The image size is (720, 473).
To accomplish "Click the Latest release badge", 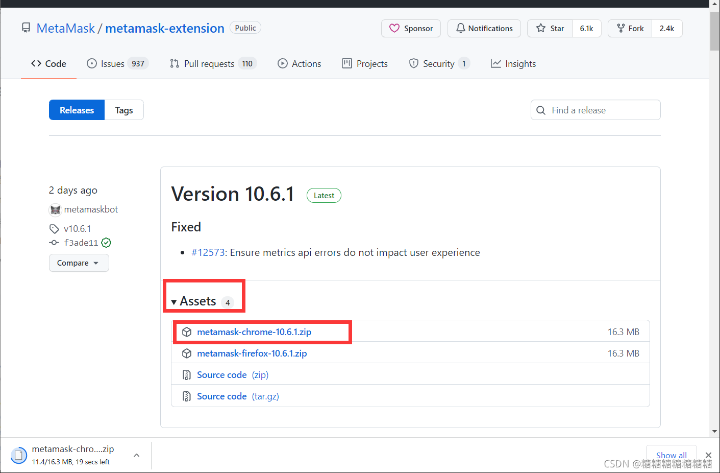I will coord(324,196).
